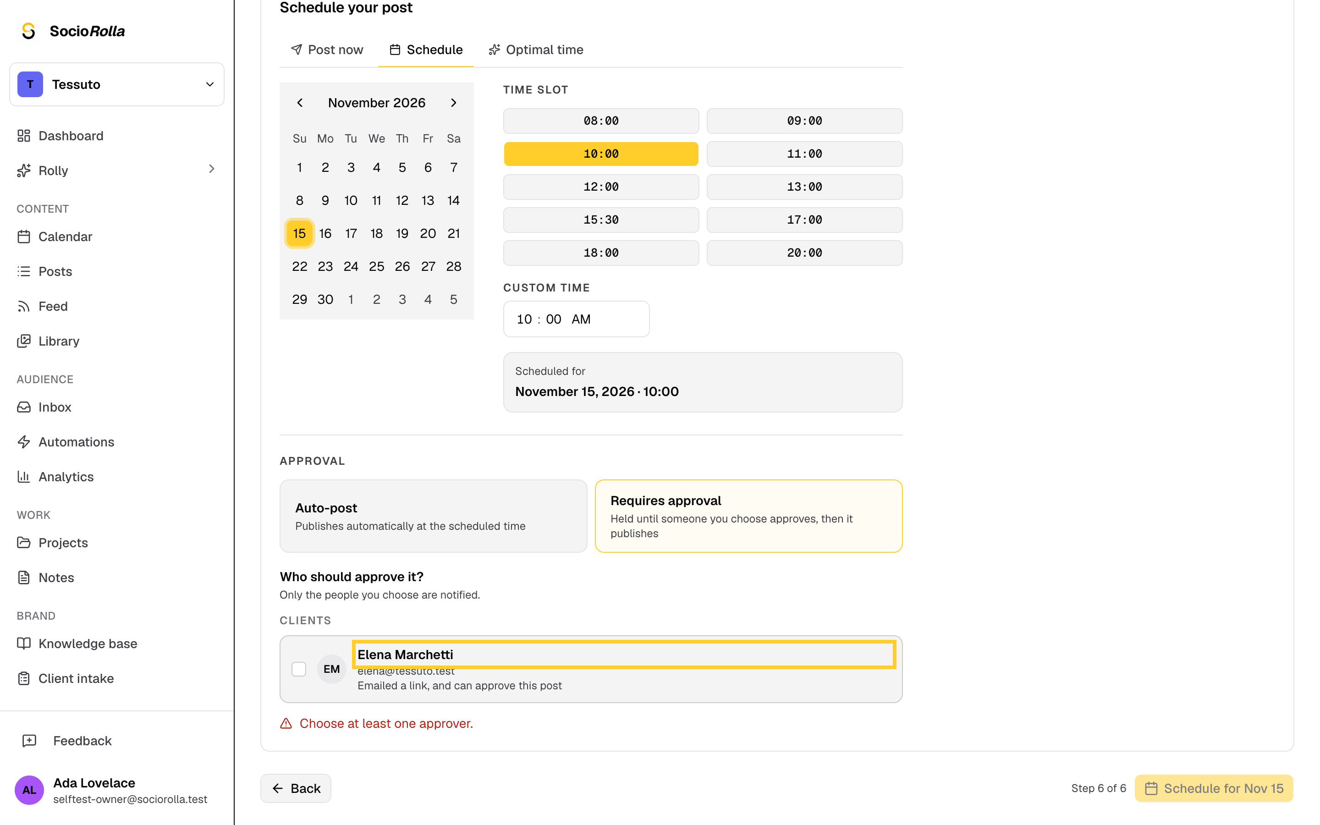Go to the previous calendar month

tap(299, 103)
